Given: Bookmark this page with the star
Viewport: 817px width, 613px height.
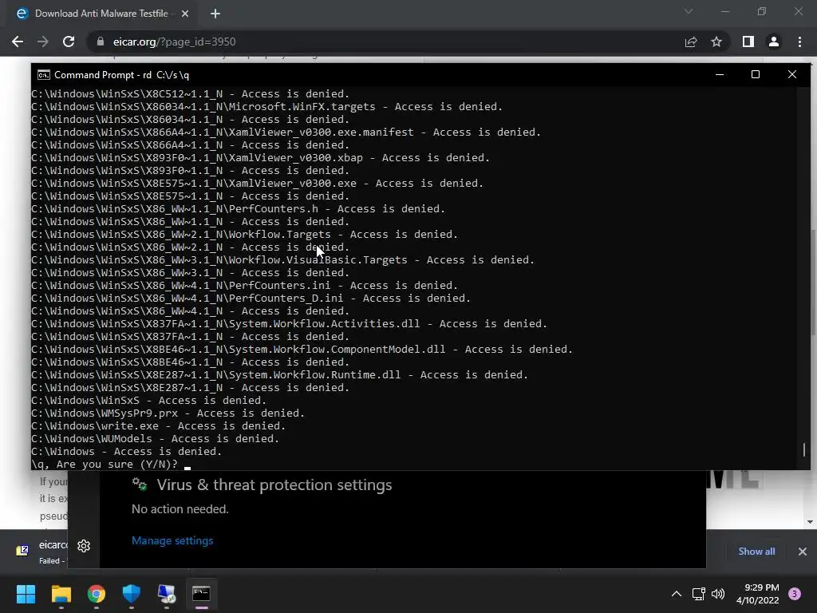Looking at the screenshot, I should click(x=716, y=42).
